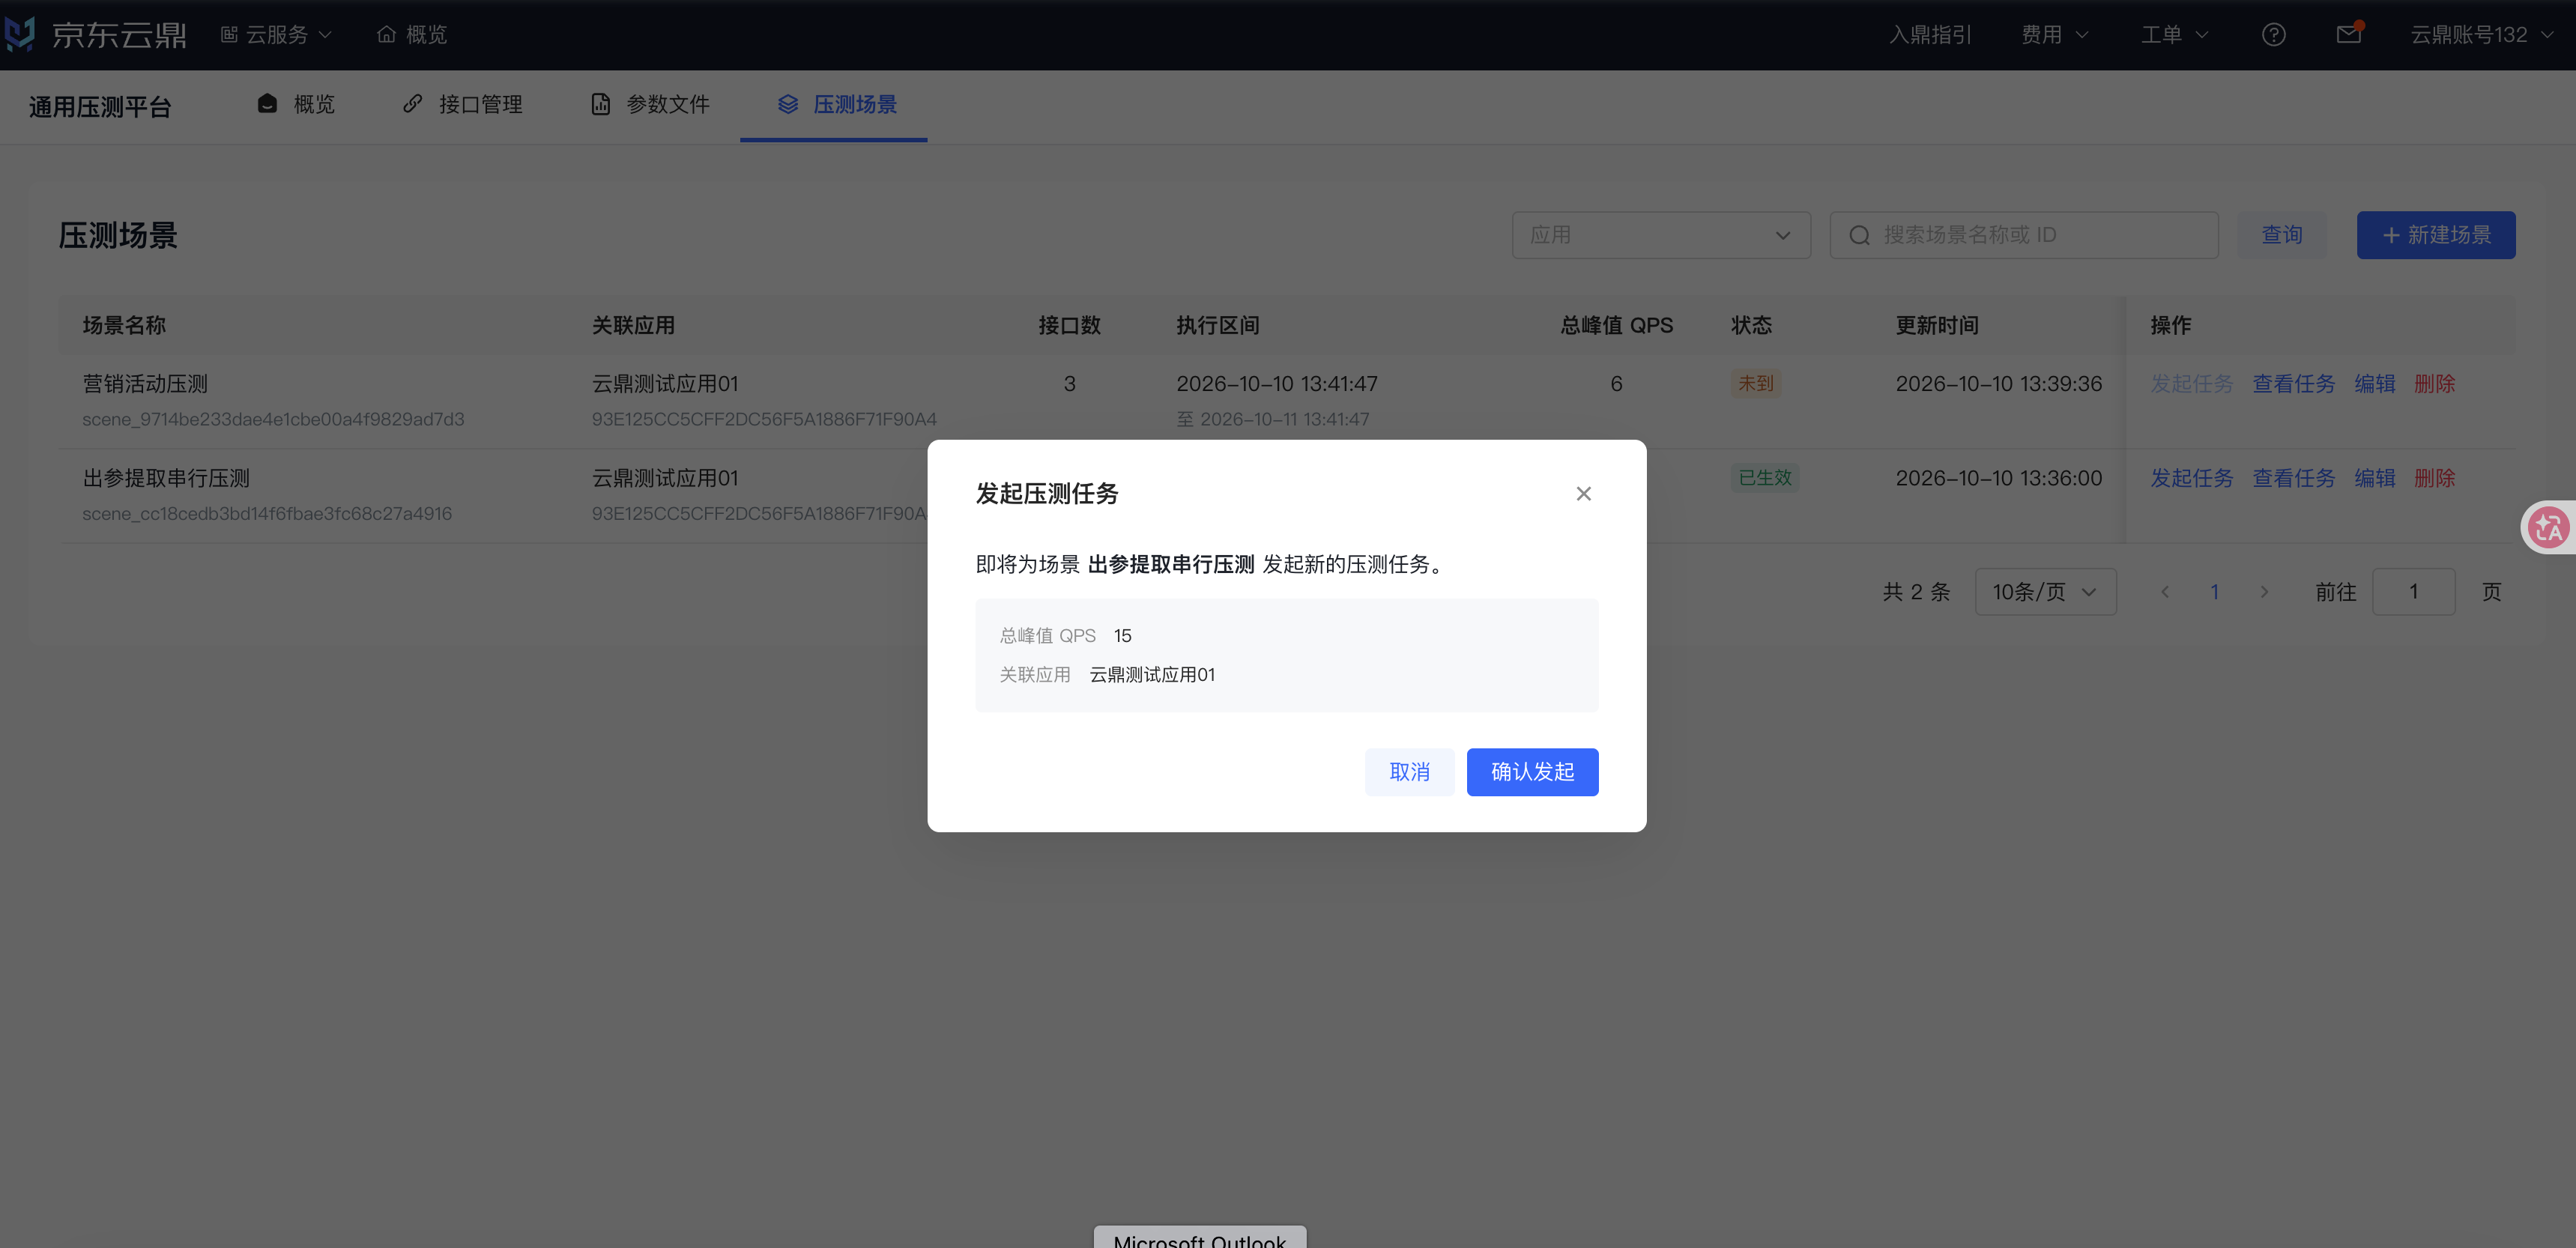The height and width of the screenshot is (1248, 2576).
Task: Click 查看任务 for 出参提取串行压测
Action: coord(2293,478)
